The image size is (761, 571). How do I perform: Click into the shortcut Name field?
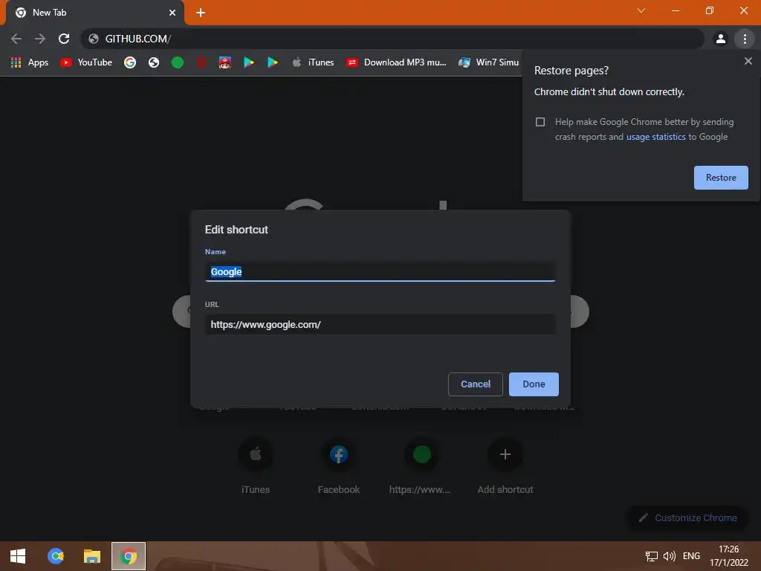(x=380, y=272)
